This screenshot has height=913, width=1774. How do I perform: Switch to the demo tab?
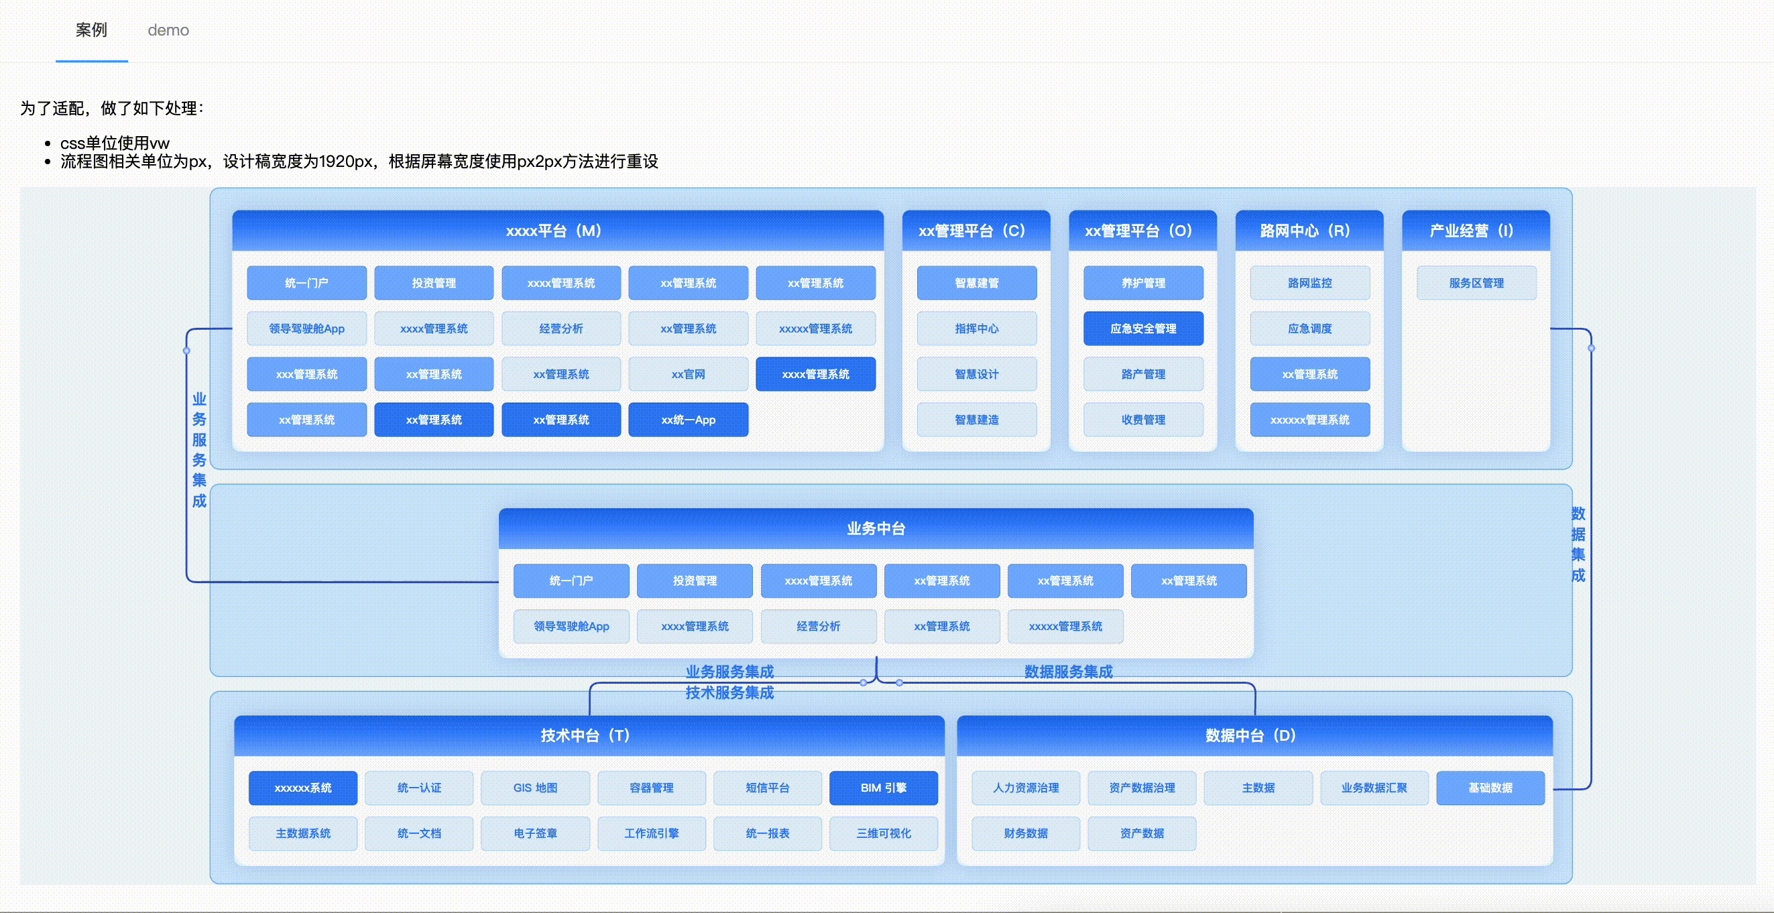click(168, 30)
